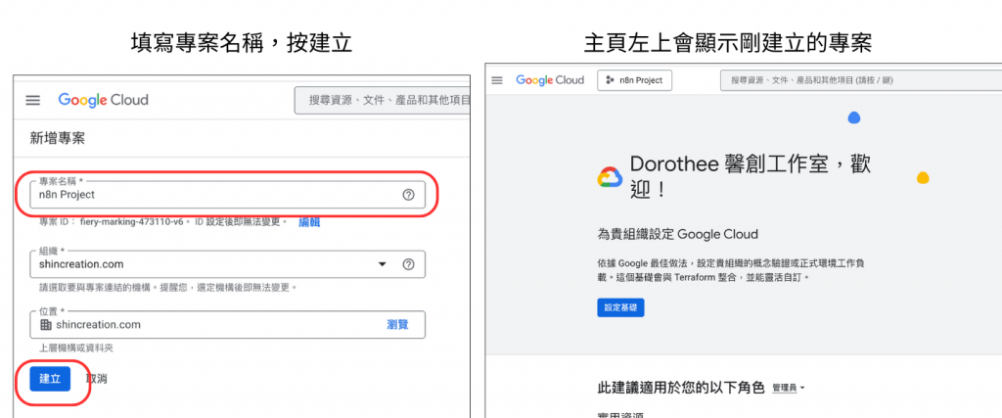The image size is (1002, 418).
Task: Click search field in New Project window
Action: click(x=383, y=101)
